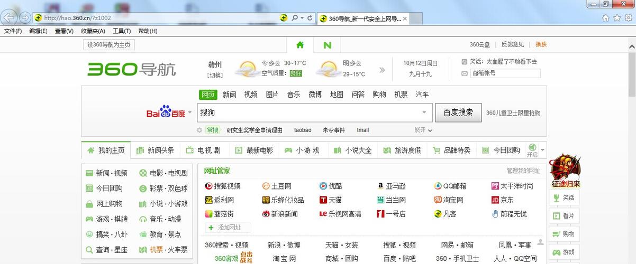The width and height of the screenshot is (636, 264).
Task: Click 设360导航为主页 button
Action: (109, 45)
